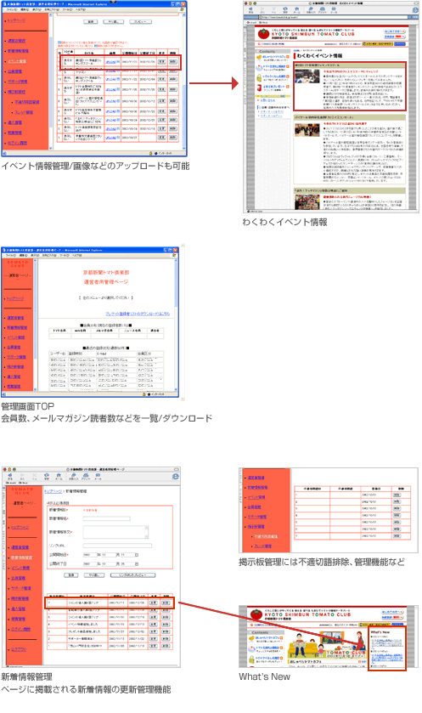Click the blue button in the Tomato Club header bar

coord(399,44)
